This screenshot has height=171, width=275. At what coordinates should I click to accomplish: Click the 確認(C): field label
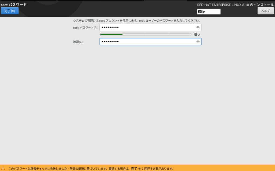coord(78,42)
